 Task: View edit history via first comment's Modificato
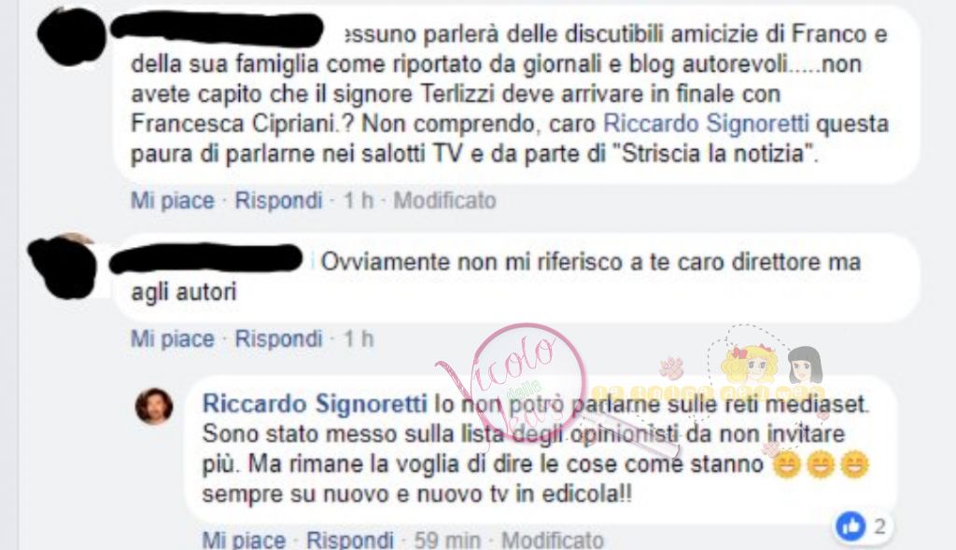pyautogui.click(x=444, y=200)
